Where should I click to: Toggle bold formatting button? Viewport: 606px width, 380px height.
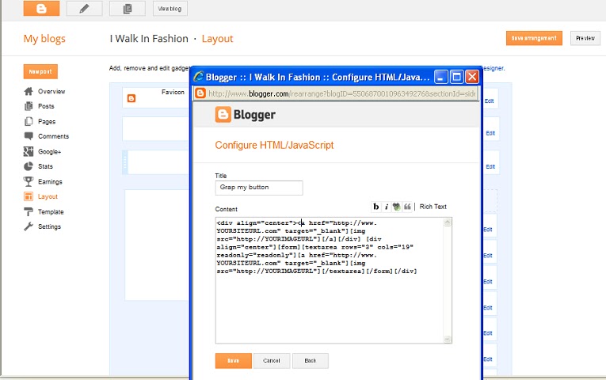point(375,207)
